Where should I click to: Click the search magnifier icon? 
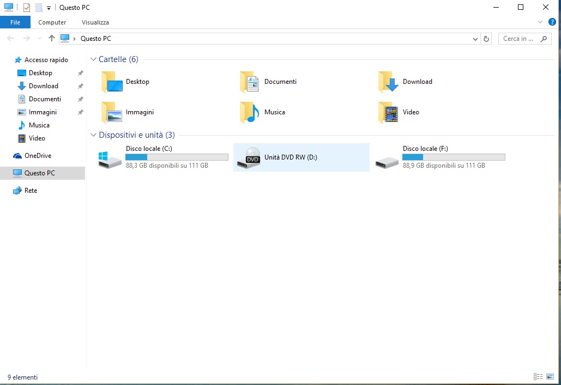click(x=544, y=39)
